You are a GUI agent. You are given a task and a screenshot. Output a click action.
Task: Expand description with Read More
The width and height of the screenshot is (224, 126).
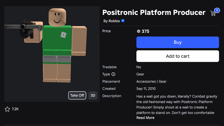point(145,118)
